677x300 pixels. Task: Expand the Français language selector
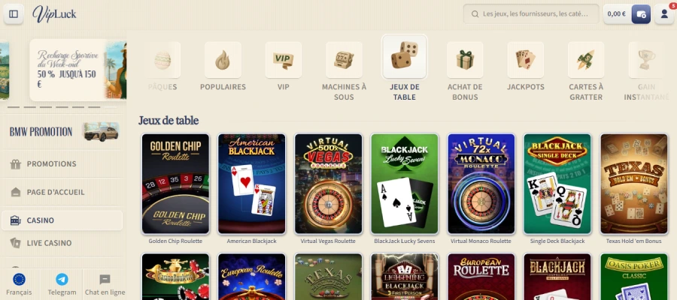pyautogui.click(x=19, y=284)
